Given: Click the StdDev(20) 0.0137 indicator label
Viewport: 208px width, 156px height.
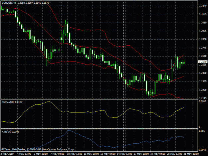Looking at the screenshot, I should pyautogui.click(x=12, y=102).
